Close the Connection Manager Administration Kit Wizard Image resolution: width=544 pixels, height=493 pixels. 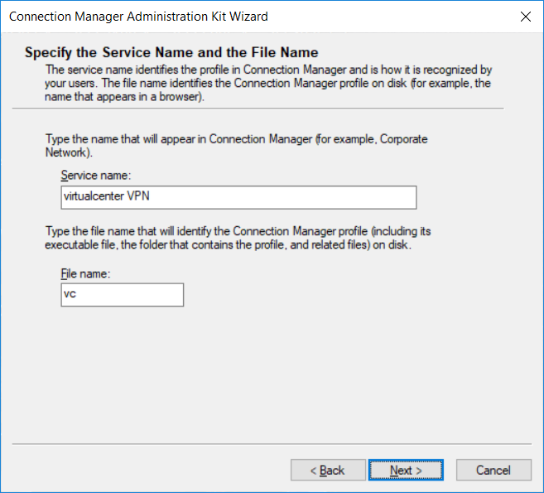525,17
